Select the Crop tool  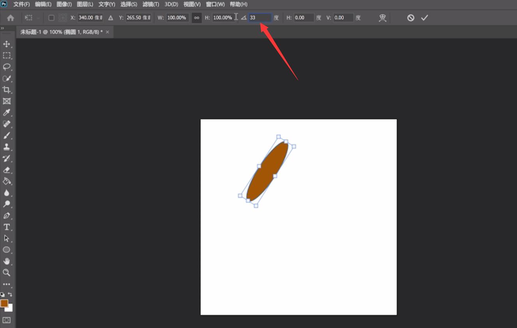tap(7, 90)
